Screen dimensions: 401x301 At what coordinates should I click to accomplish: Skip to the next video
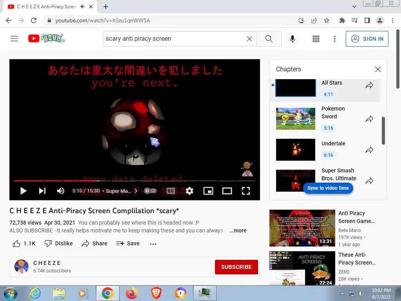coord(42,191)
